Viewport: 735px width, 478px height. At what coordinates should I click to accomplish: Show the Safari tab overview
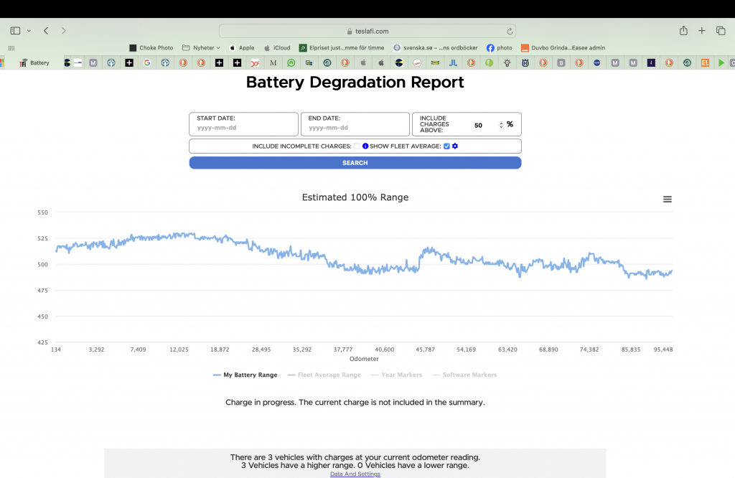coord(720,31)
